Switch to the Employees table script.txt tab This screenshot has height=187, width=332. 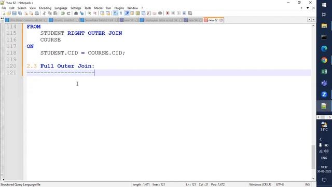(161, 20)
